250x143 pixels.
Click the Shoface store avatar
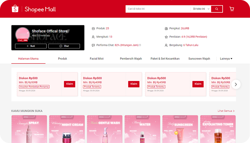(x=23, y=34)
